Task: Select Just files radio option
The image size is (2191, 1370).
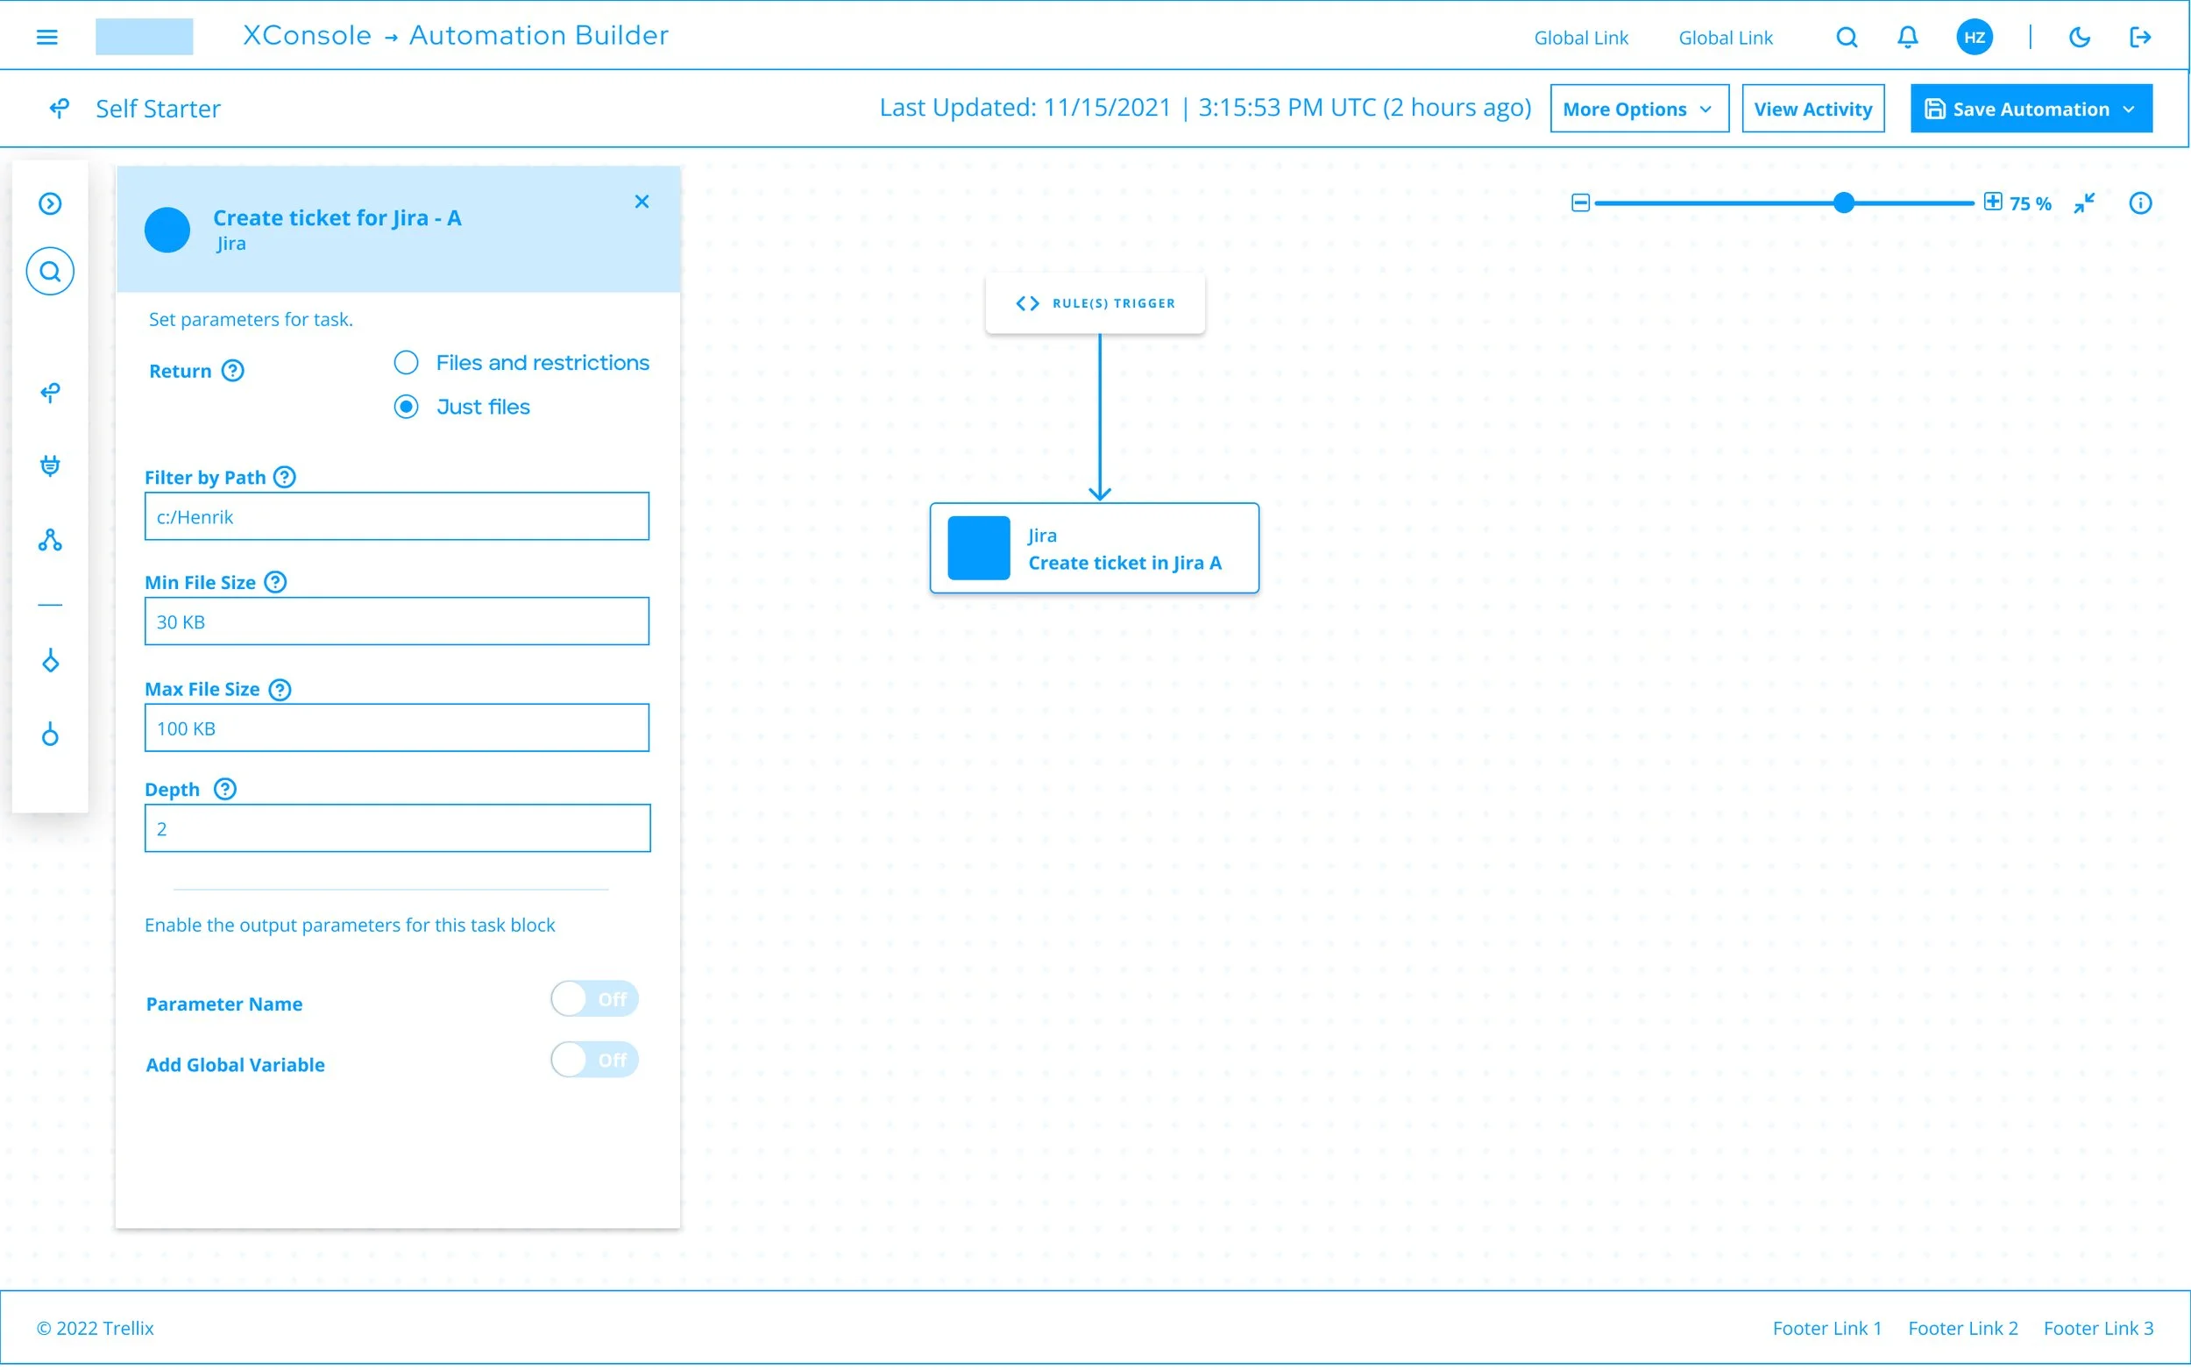Action: click(406, 407)
